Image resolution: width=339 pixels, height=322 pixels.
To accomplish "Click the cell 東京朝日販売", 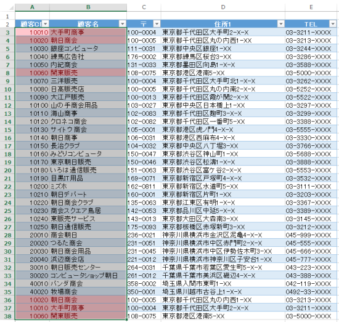I will [88, 162].
